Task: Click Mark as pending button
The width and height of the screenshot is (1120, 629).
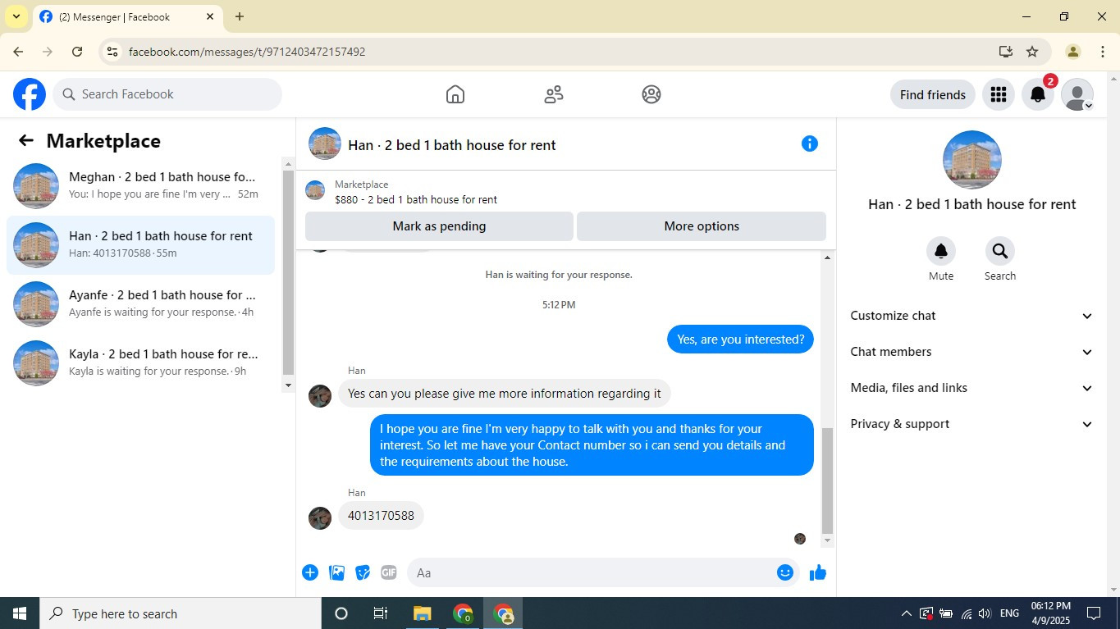Action: (439, 226)
